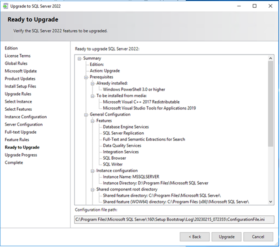Image resolution: width=280 pixels, height=247 pixels.
Task: Select Database Engine Services feature
Action: [126, 127]
